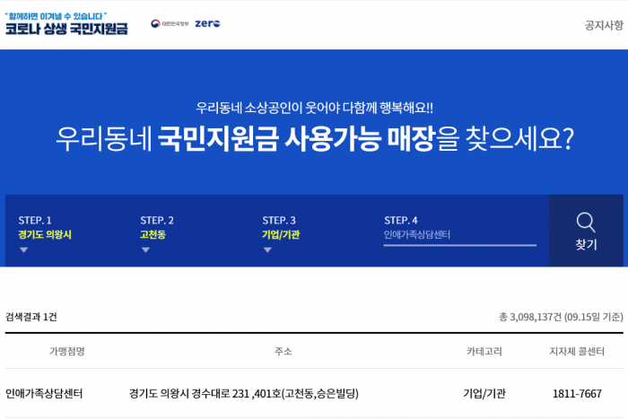Click the arrow under 경기도 의왕시
Screen dimensions: 628x420
(x=24, y=250)
